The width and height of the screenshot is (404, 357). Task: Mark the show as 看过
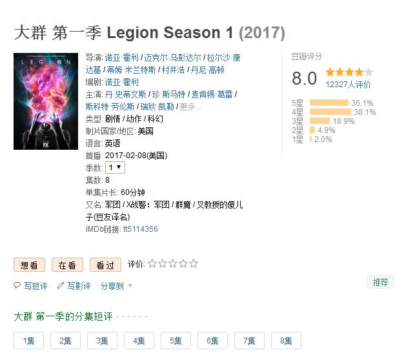(105, 265)
